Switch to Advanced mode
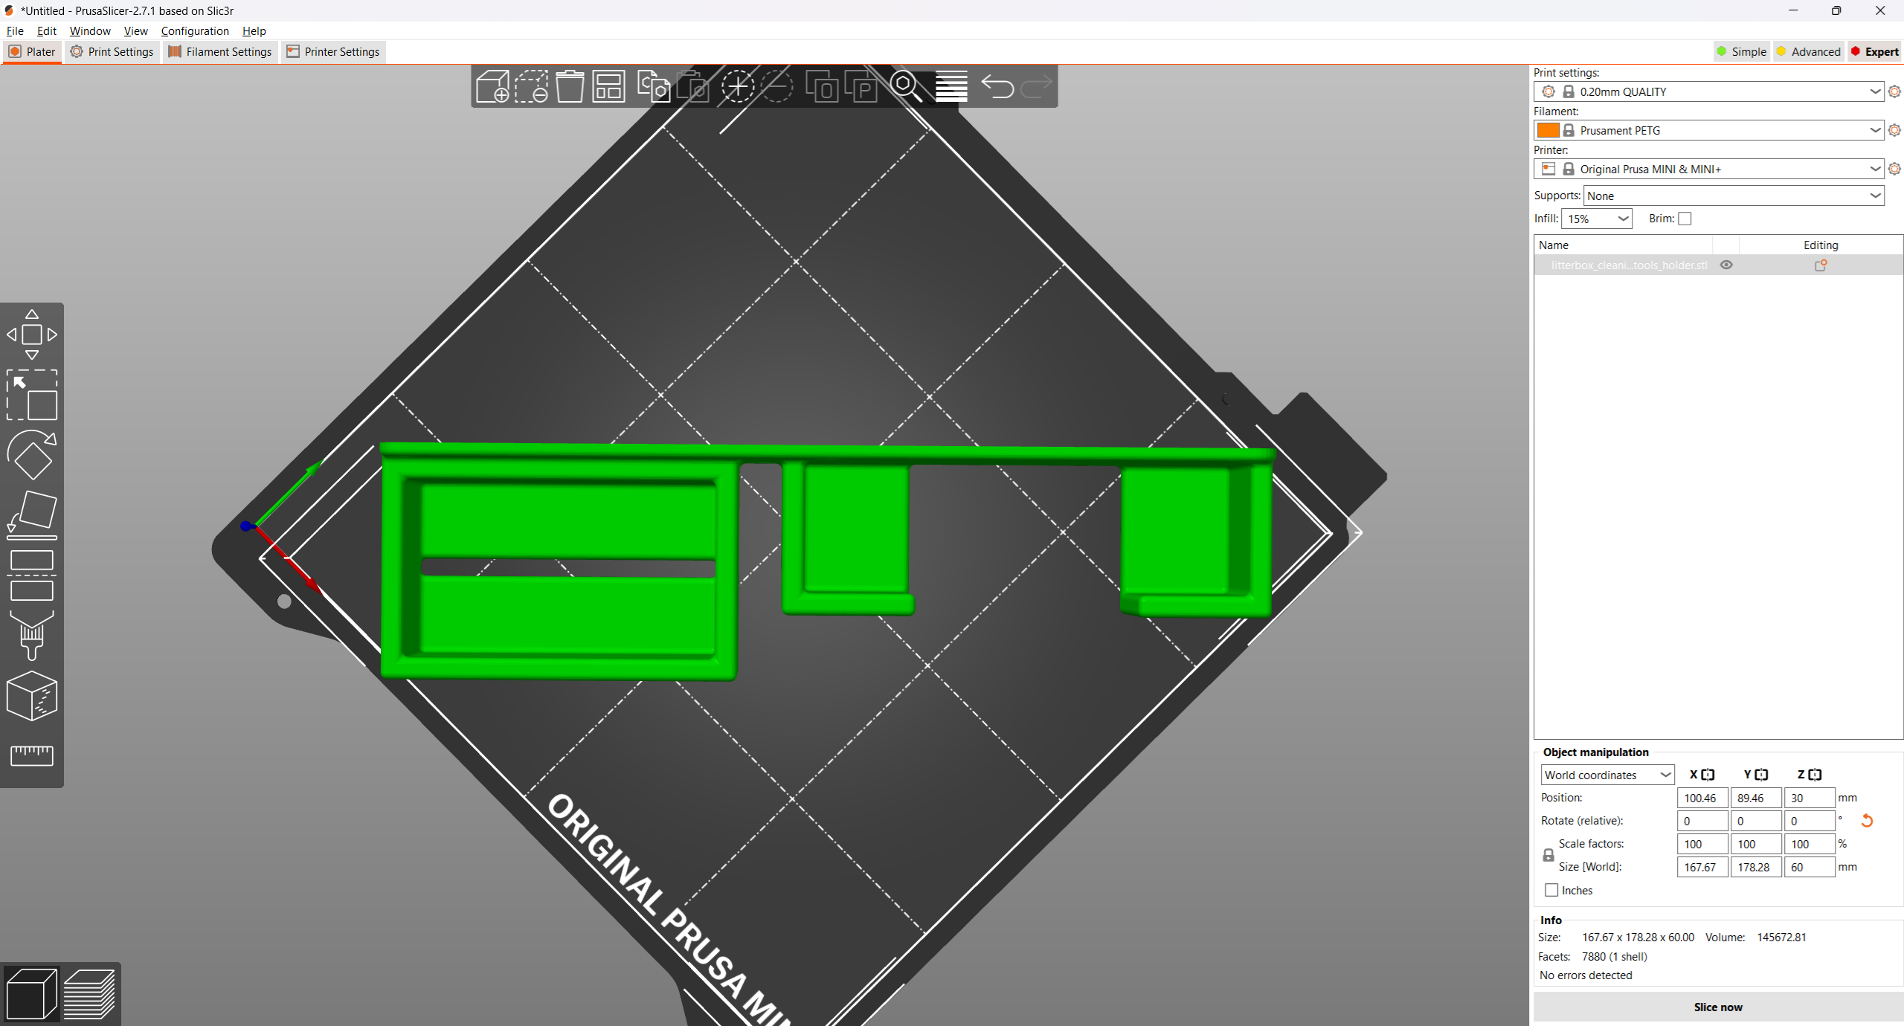The image size is (1904, 1026). [1808, 51]
